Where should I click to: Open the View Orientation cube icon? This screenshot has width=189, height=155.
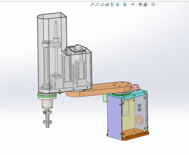117,4
